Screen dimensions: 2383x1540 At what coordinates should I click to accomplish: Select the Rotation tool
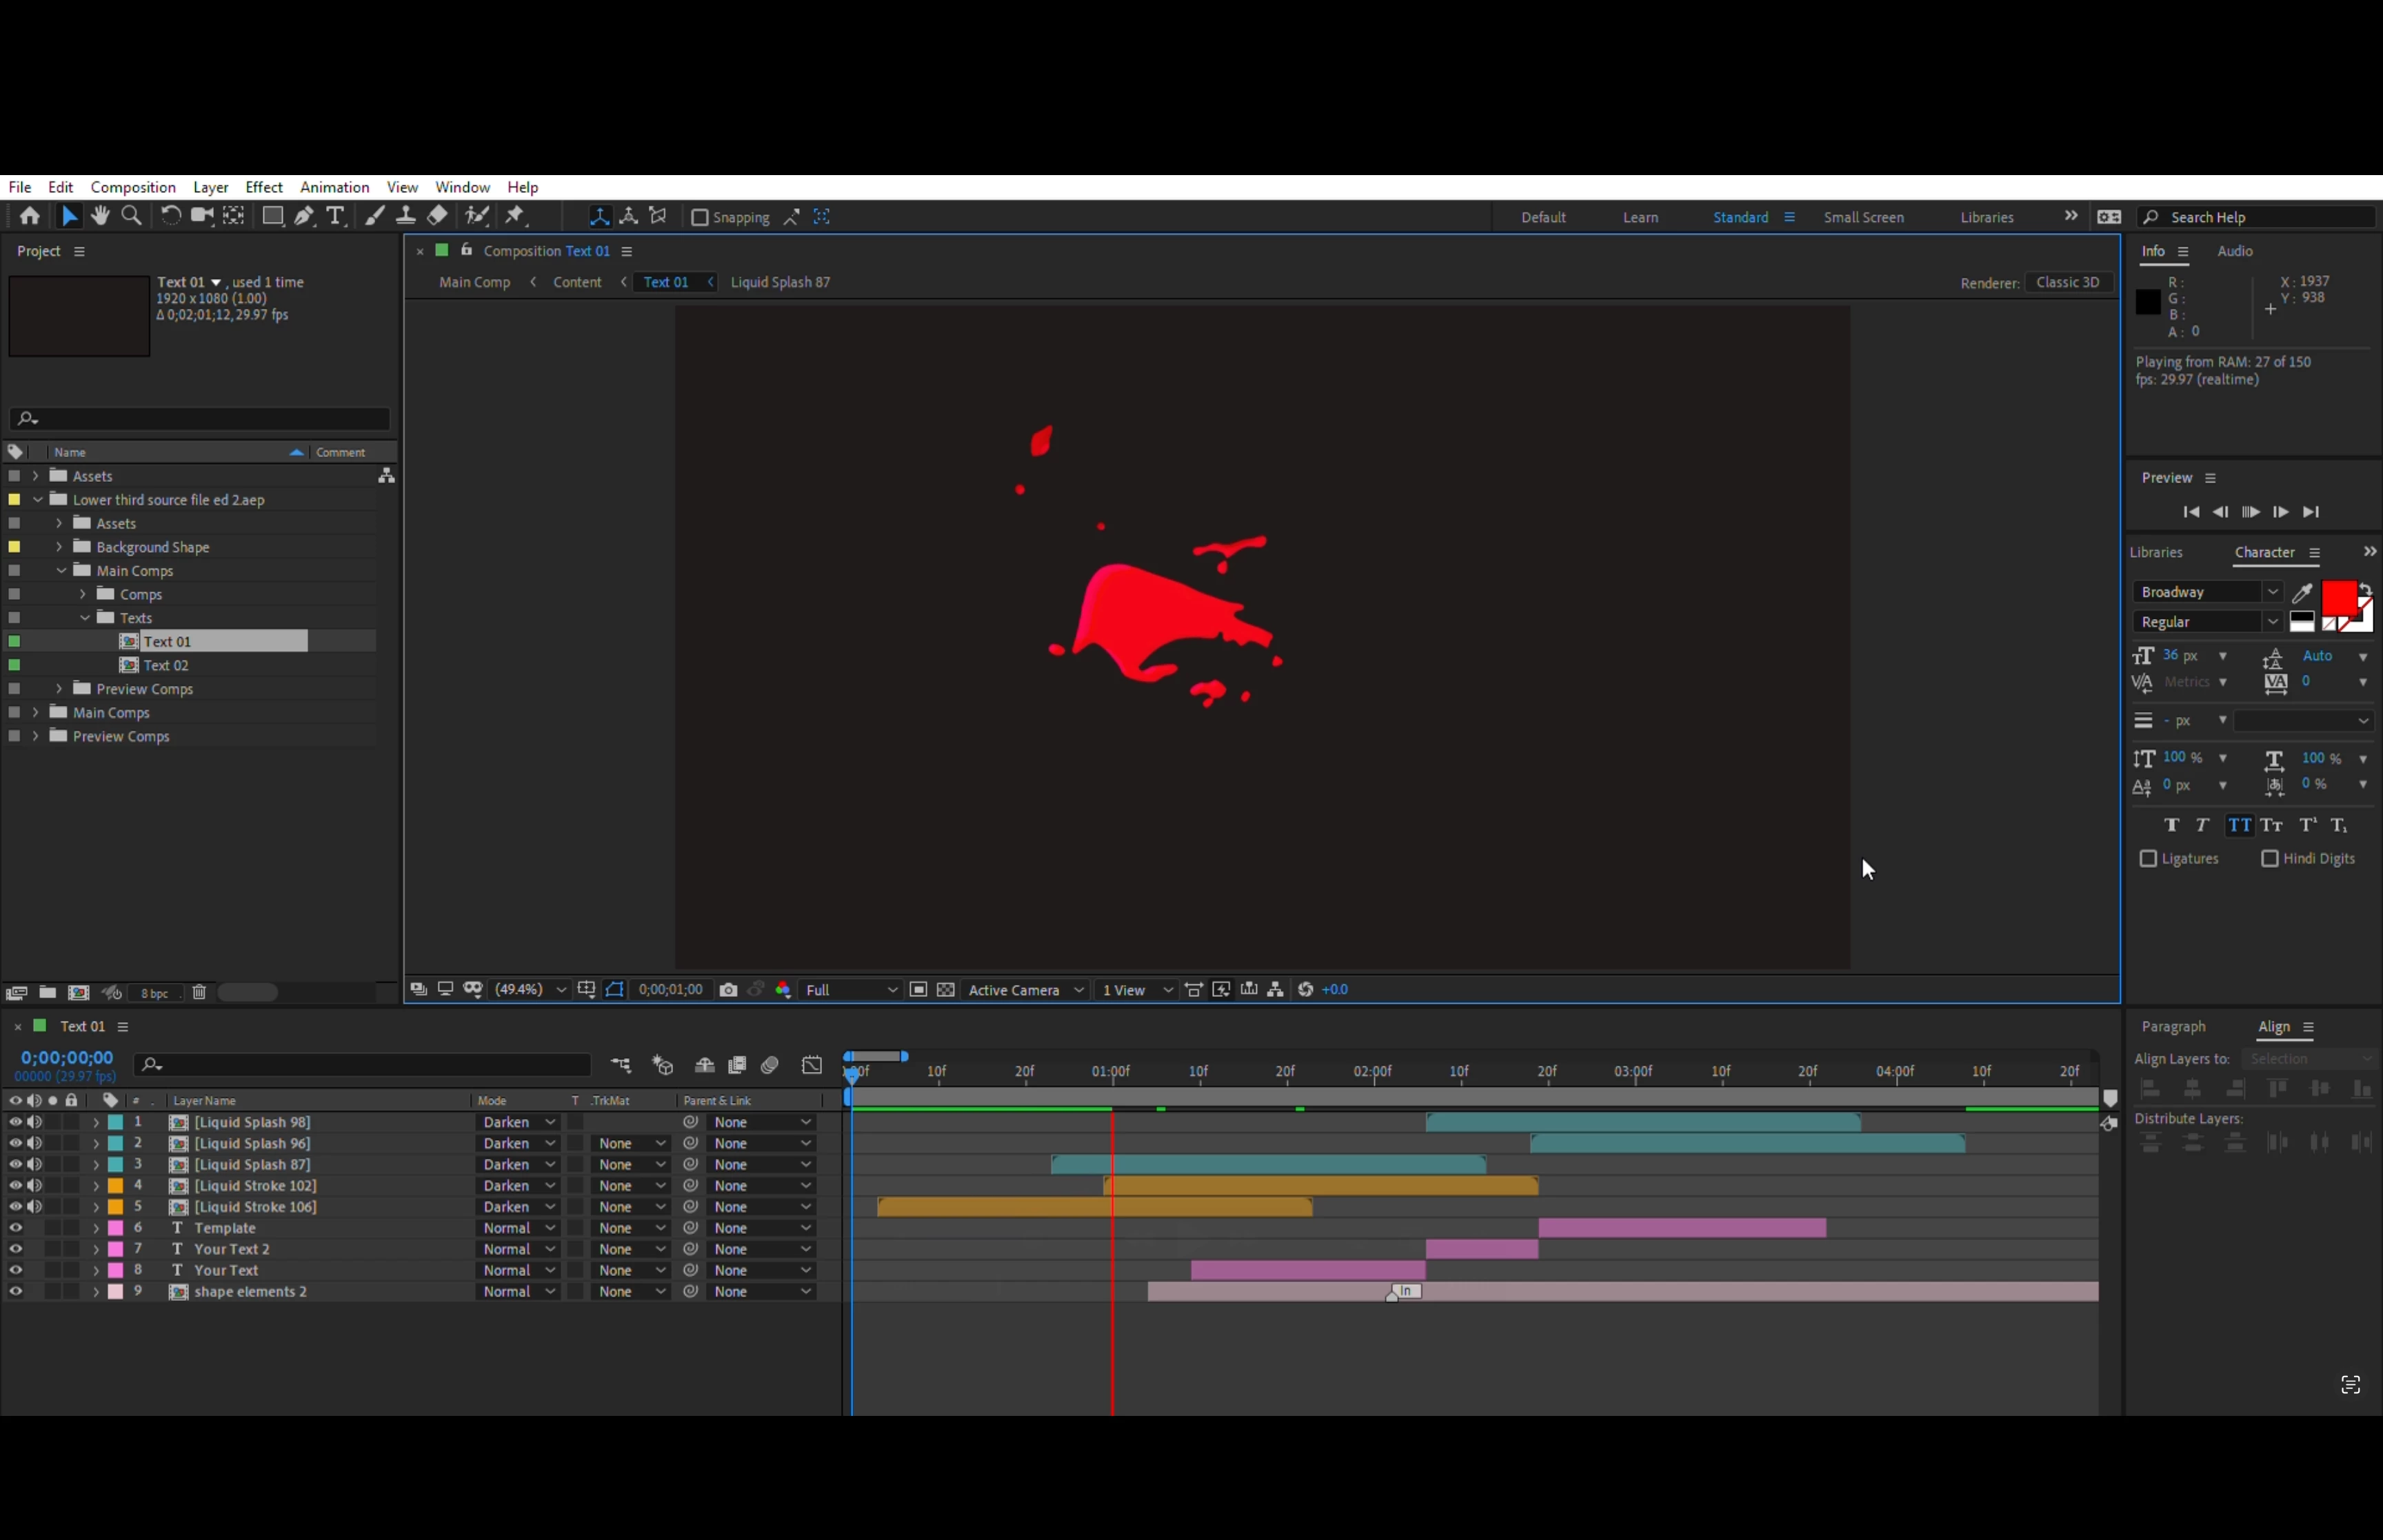click(x=171, y=216)
